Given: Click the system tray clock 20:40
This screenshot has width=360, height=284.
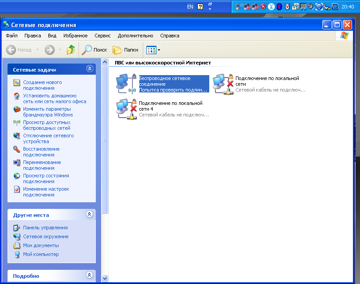Looking at the screenshot, I should [x=348, y=7].
